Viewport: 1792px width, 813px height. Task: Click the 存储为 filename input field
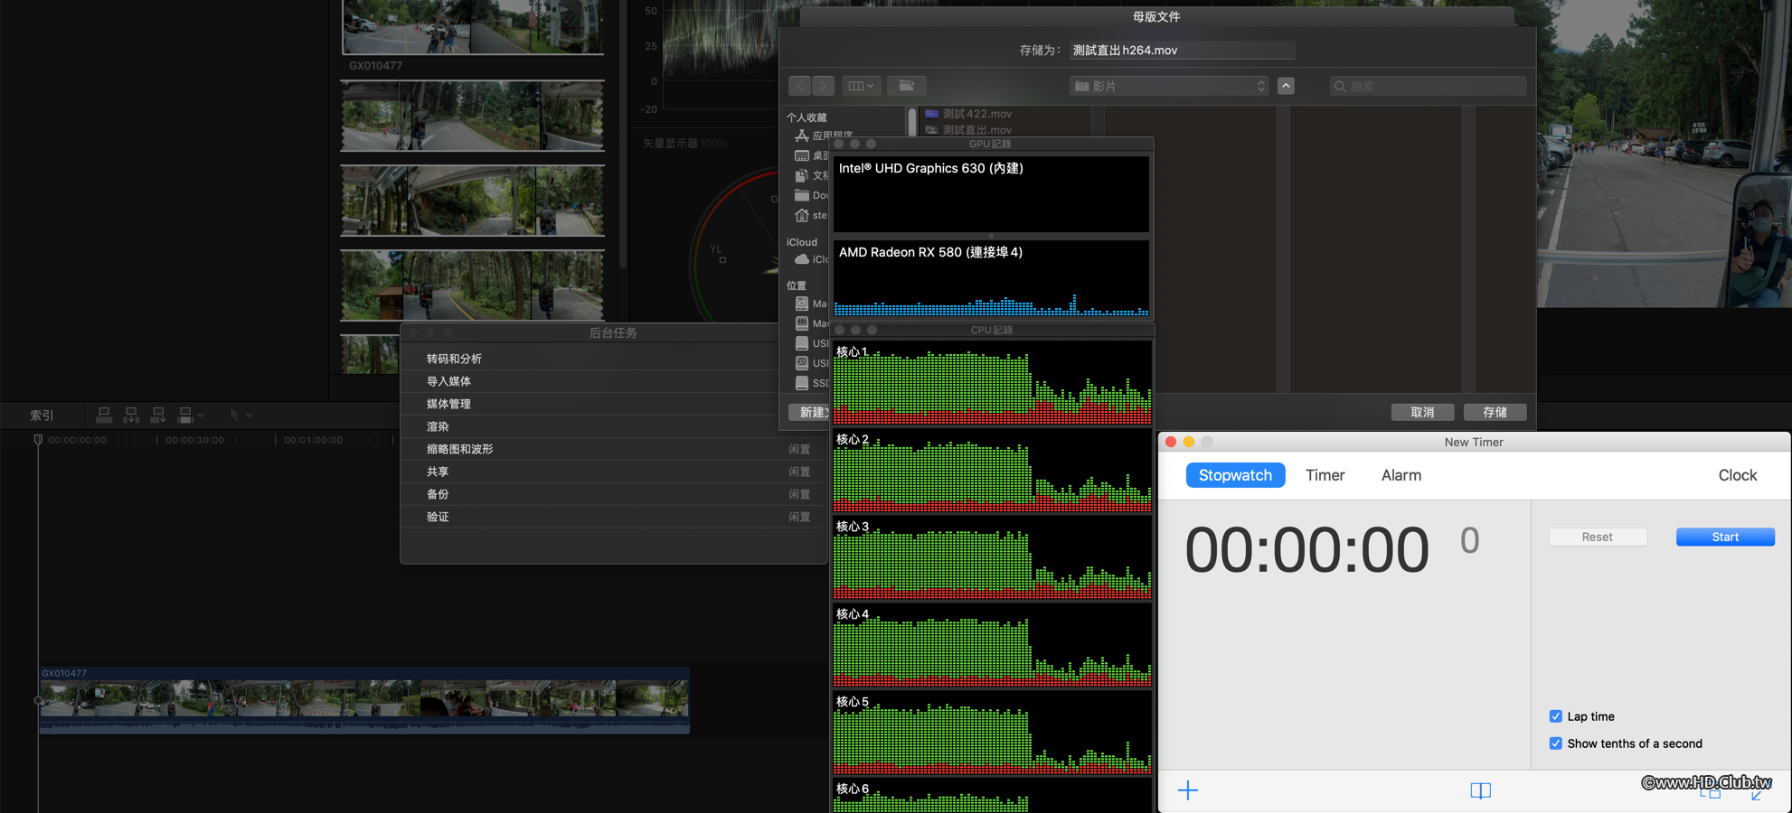click(x=1181, y=51)
